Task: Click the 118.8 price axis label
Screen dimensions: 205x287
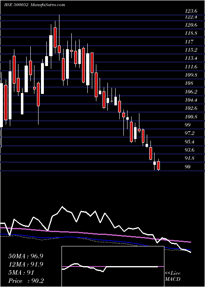Action: pyautogui.click(x=191, y=33)
